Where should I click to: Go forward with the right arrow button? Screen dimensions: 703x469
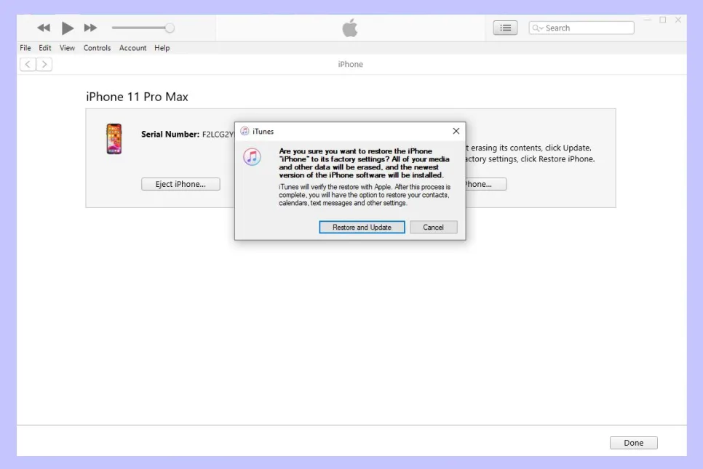tap(44, 65)
